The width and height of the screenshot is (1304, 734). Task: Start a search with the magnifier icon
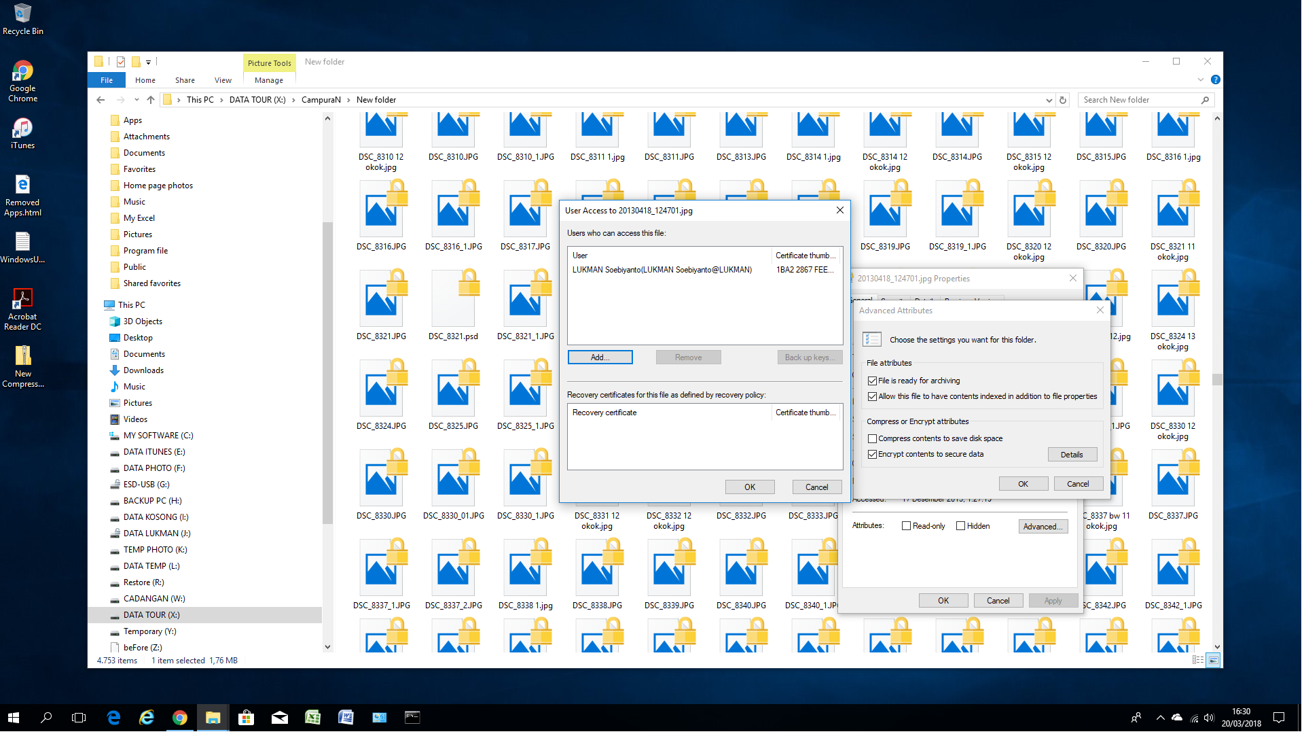coord(1205,99)
